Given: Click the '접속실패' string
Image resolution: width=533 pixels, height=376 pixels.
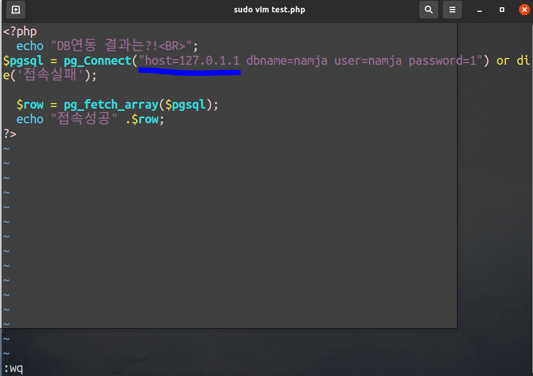Looking at the screenshot, I should pyautogui.click(x=50, y=75).
